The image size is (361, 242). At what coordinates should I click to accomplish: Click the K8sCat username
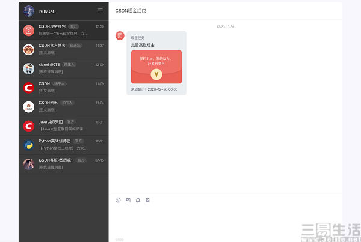(x=46, y=11)
